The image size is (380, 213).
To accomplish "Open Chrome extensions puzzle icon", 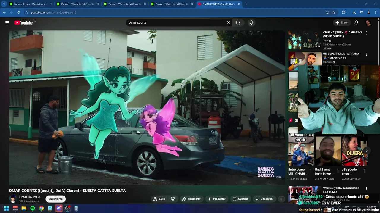I will click(344, 12).
